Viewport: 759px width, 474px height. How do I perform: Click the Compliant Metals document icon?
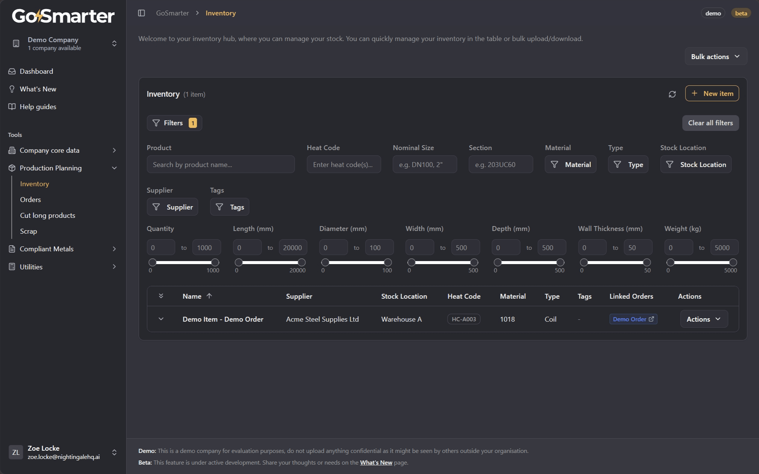point(12,249)
